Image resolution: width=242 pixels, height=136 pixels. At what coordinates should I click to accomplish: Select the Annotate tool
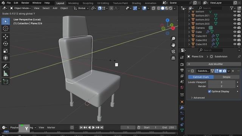[x=6, y=66]
